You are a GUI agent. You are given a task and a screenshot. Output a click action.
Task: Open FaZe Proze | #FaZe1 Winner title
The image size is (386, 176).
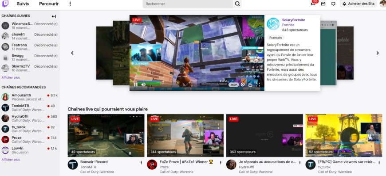186,162
